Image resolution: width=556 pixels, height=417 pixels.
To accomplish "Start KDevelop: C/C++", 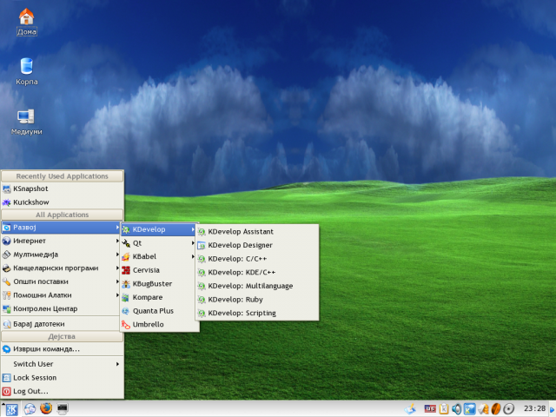I will [x=257, y=259].
